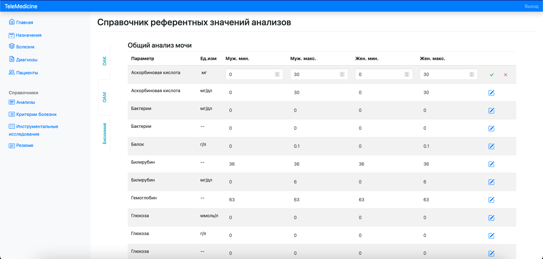543x259 pixels.
Task: Edit the Белок row with pencil icon
Action: click(x=492, y=146)
